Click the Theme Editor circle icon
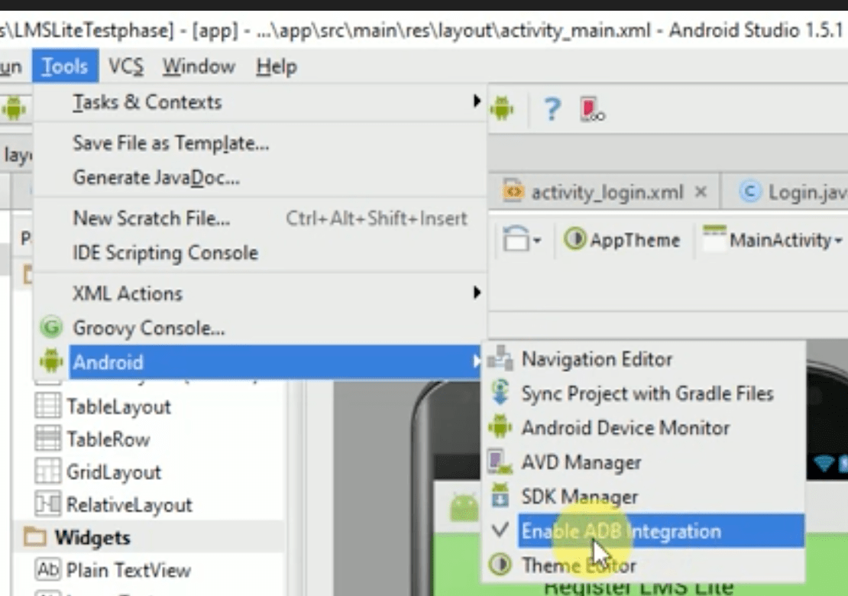848x596 pixels. [x=500, y=565]
